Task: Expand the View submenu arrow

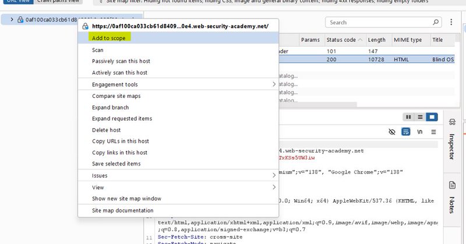Action: 274,188
